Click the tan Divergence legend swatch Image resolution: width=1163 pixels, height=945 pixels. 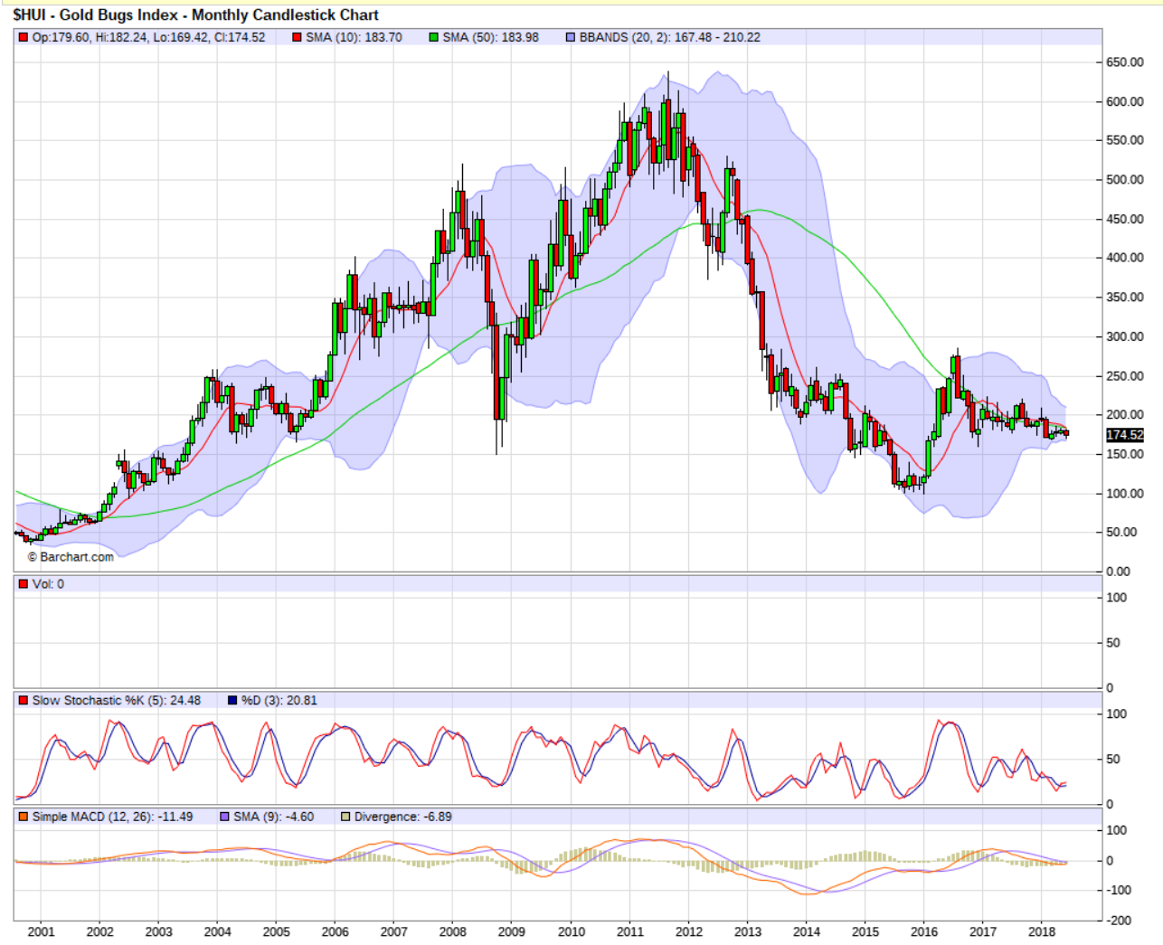pos(345,817)
